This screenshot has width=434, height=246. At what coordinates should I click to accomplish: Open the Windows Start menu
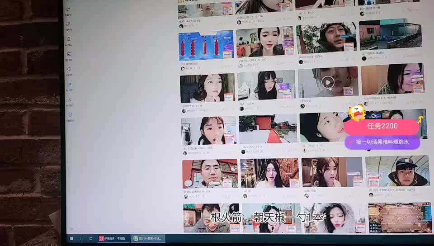[x=71, y=238]
